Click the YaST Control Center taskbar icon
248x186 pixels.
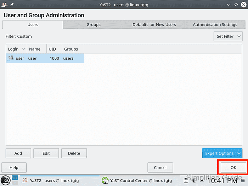click(x=105, y=180)
